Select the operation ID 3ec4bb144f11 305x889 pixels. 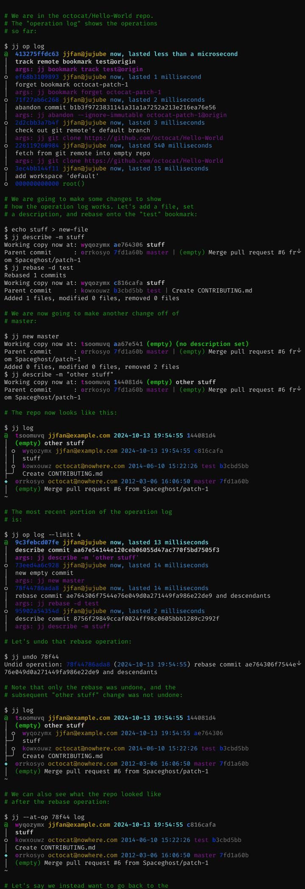(x=37, y=168)
